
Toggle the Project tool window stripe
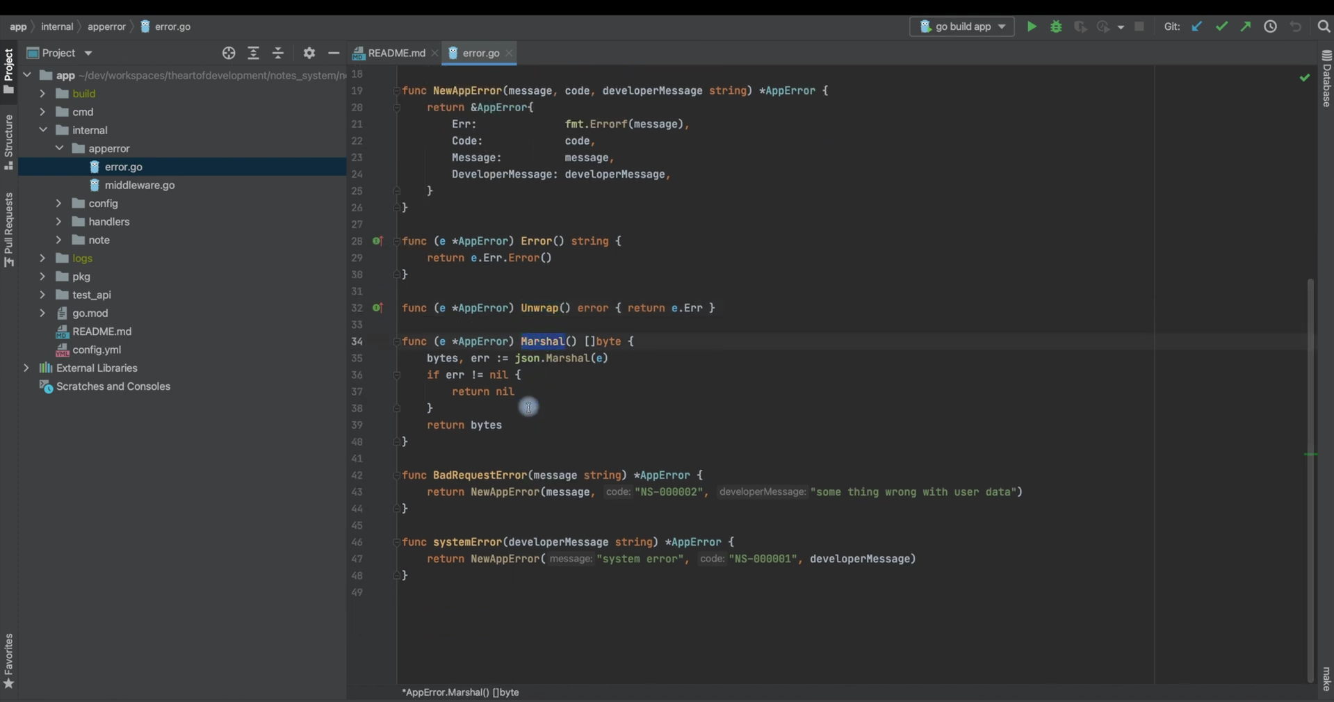[x=8, y=72]
